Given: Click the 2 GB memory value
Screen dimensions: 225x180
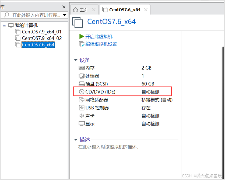Looking at the screenshot, I should point(146,68).
